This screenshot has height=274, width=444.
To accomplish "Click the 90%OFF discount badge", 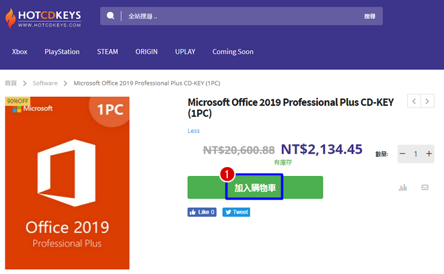I will coord(18,101).
